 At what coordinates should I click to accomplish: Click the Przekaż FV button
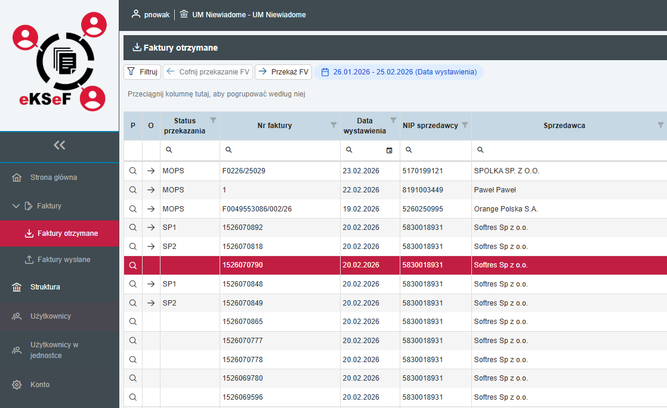[x=283, y=72]
